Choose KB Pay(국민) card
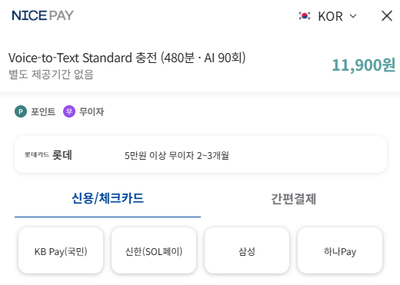Viewport: 400px width, 285px height. pos(61,250)
